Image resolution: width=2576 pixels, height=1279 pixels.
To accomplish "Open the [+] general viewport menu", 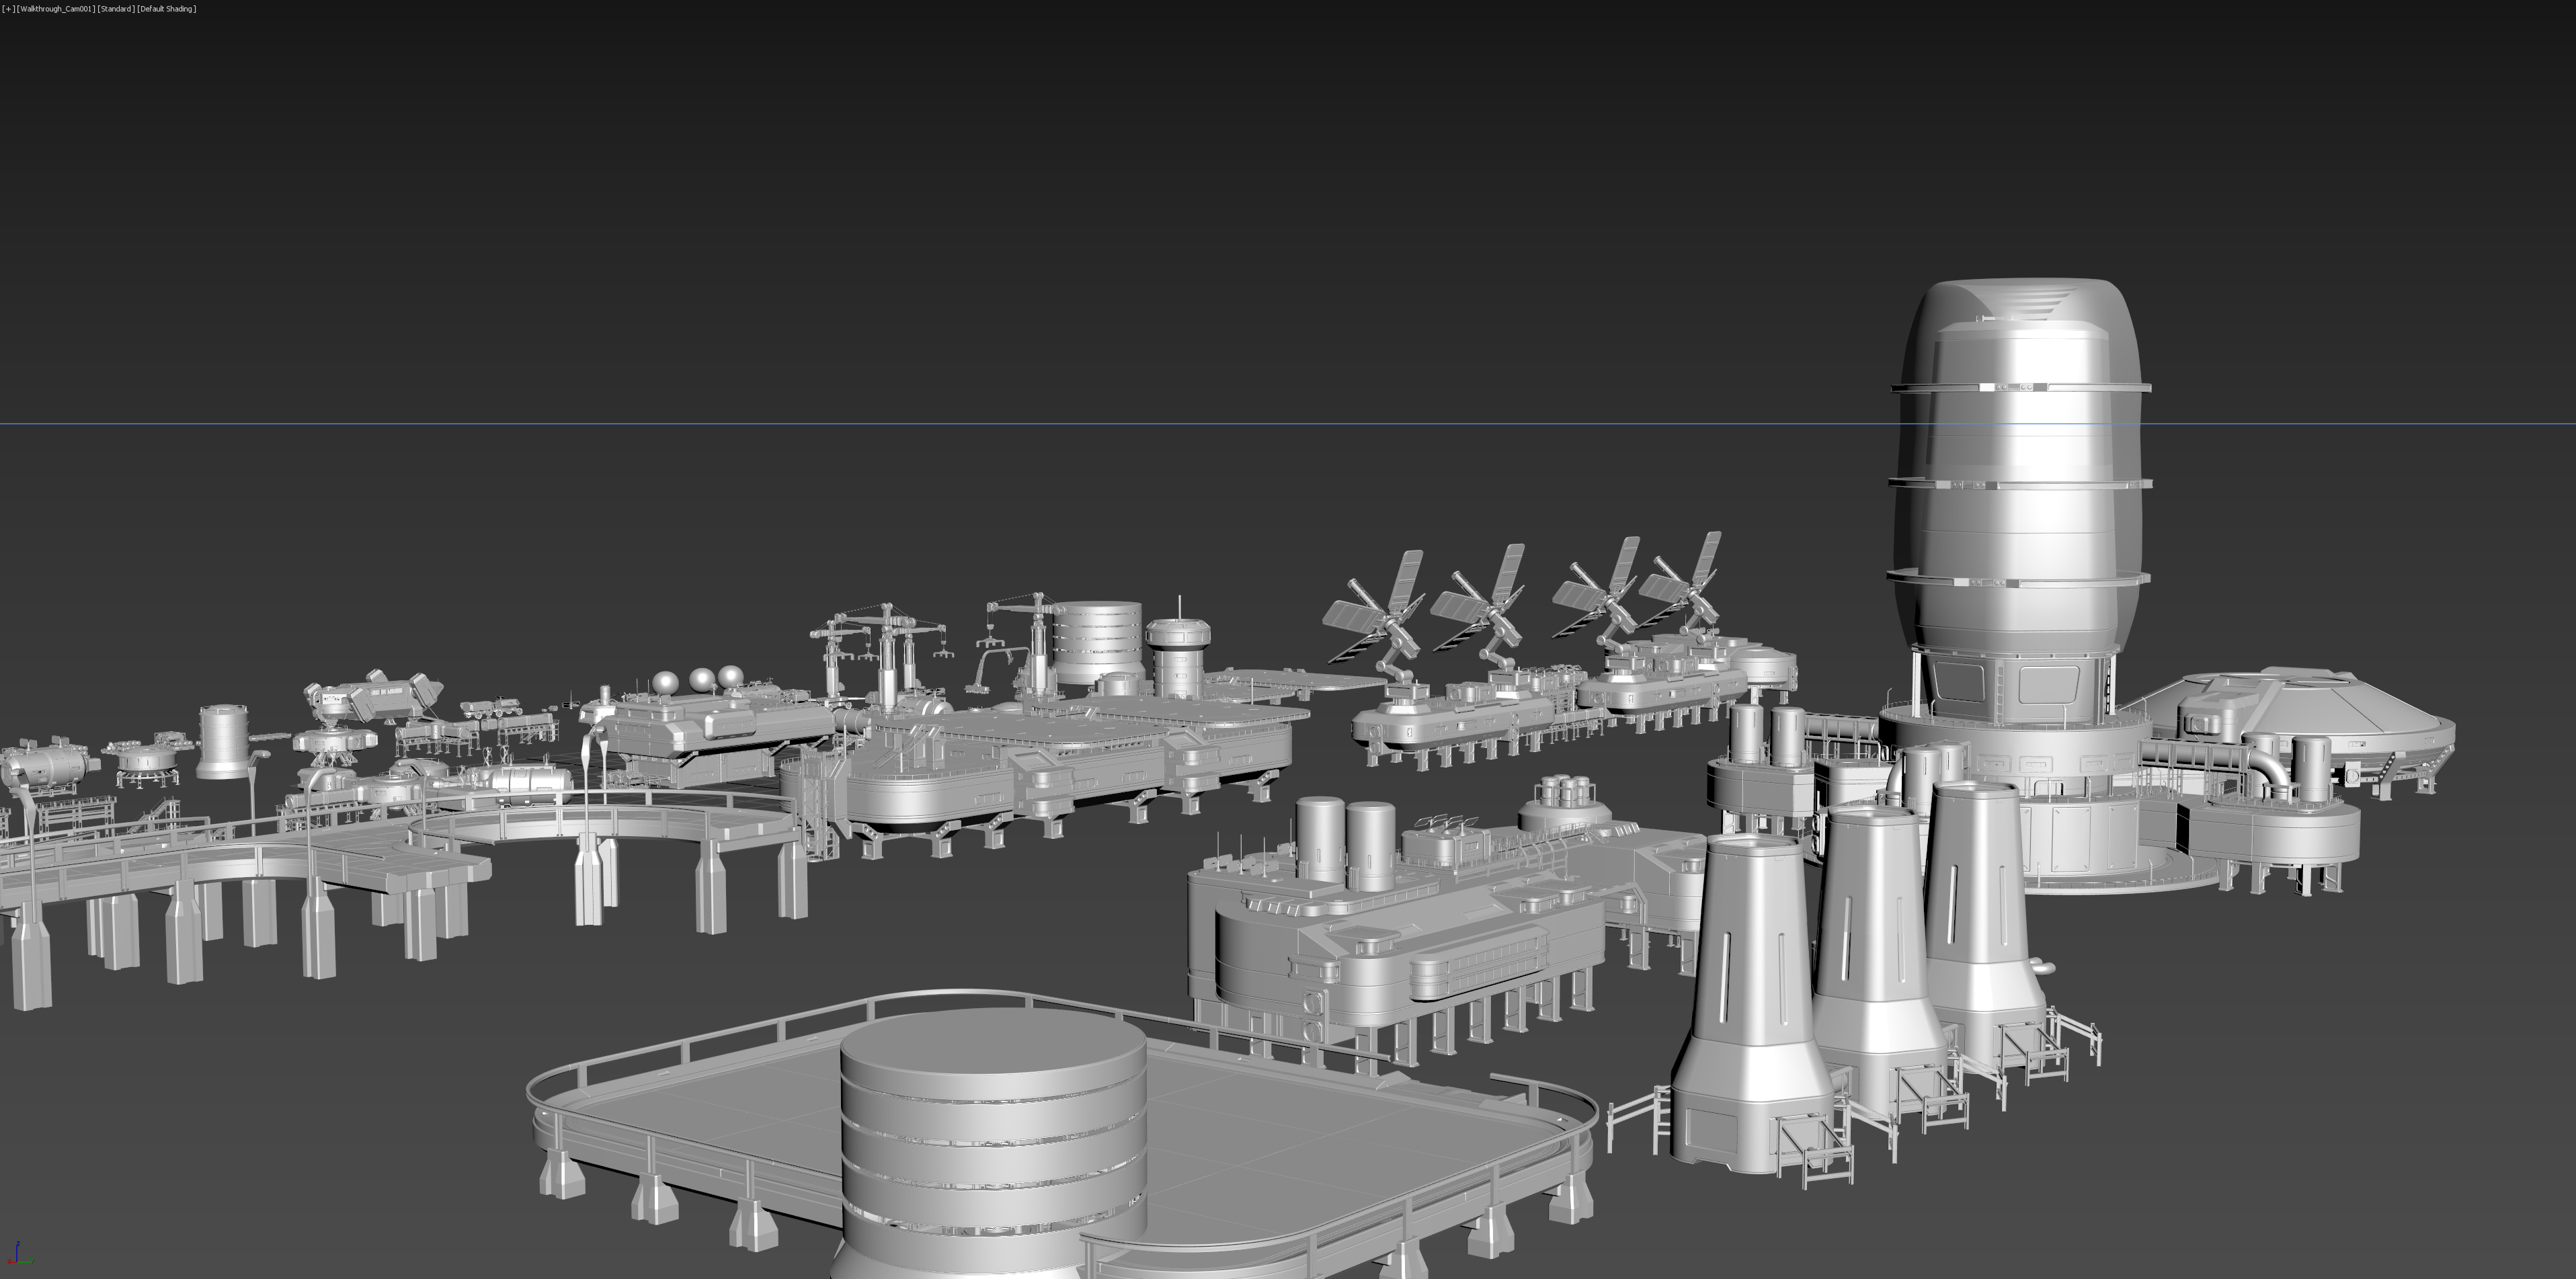I will [8, 9].
